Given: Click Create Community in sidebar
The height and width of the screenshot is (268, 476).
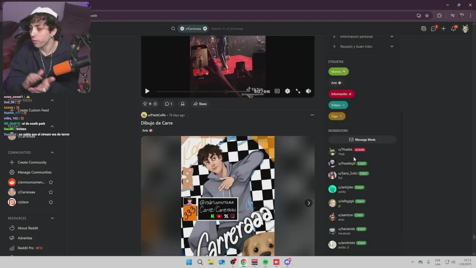Looking at the screenshot, I should 32,162.
